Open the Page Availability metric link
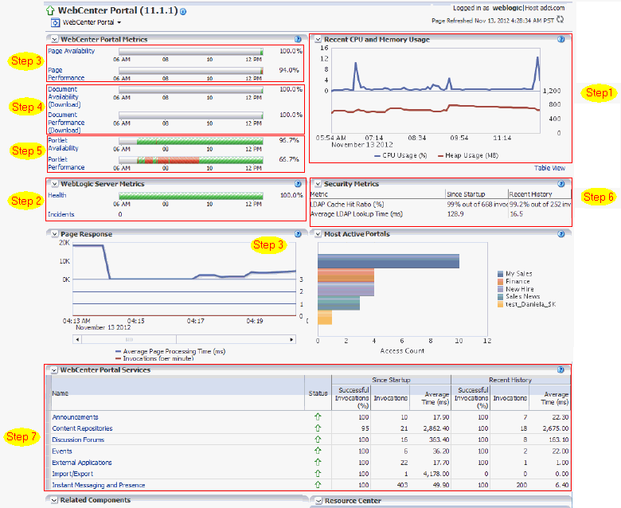The height and width of the screenshot is (508, 621). [72, 51]
